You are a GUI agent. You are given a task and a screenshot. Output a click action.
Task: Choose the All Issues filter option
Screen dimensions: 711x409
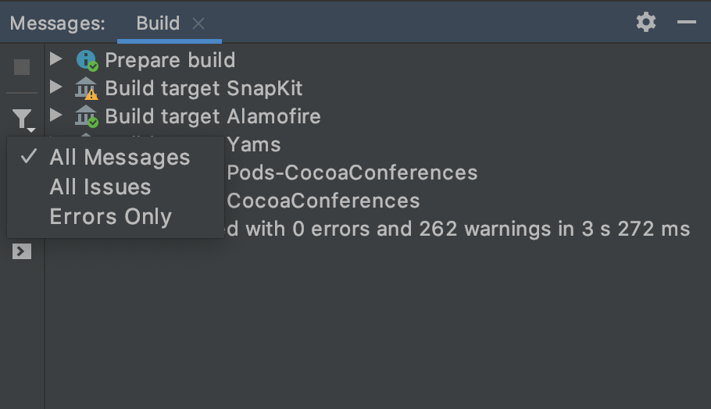(100, 187)
